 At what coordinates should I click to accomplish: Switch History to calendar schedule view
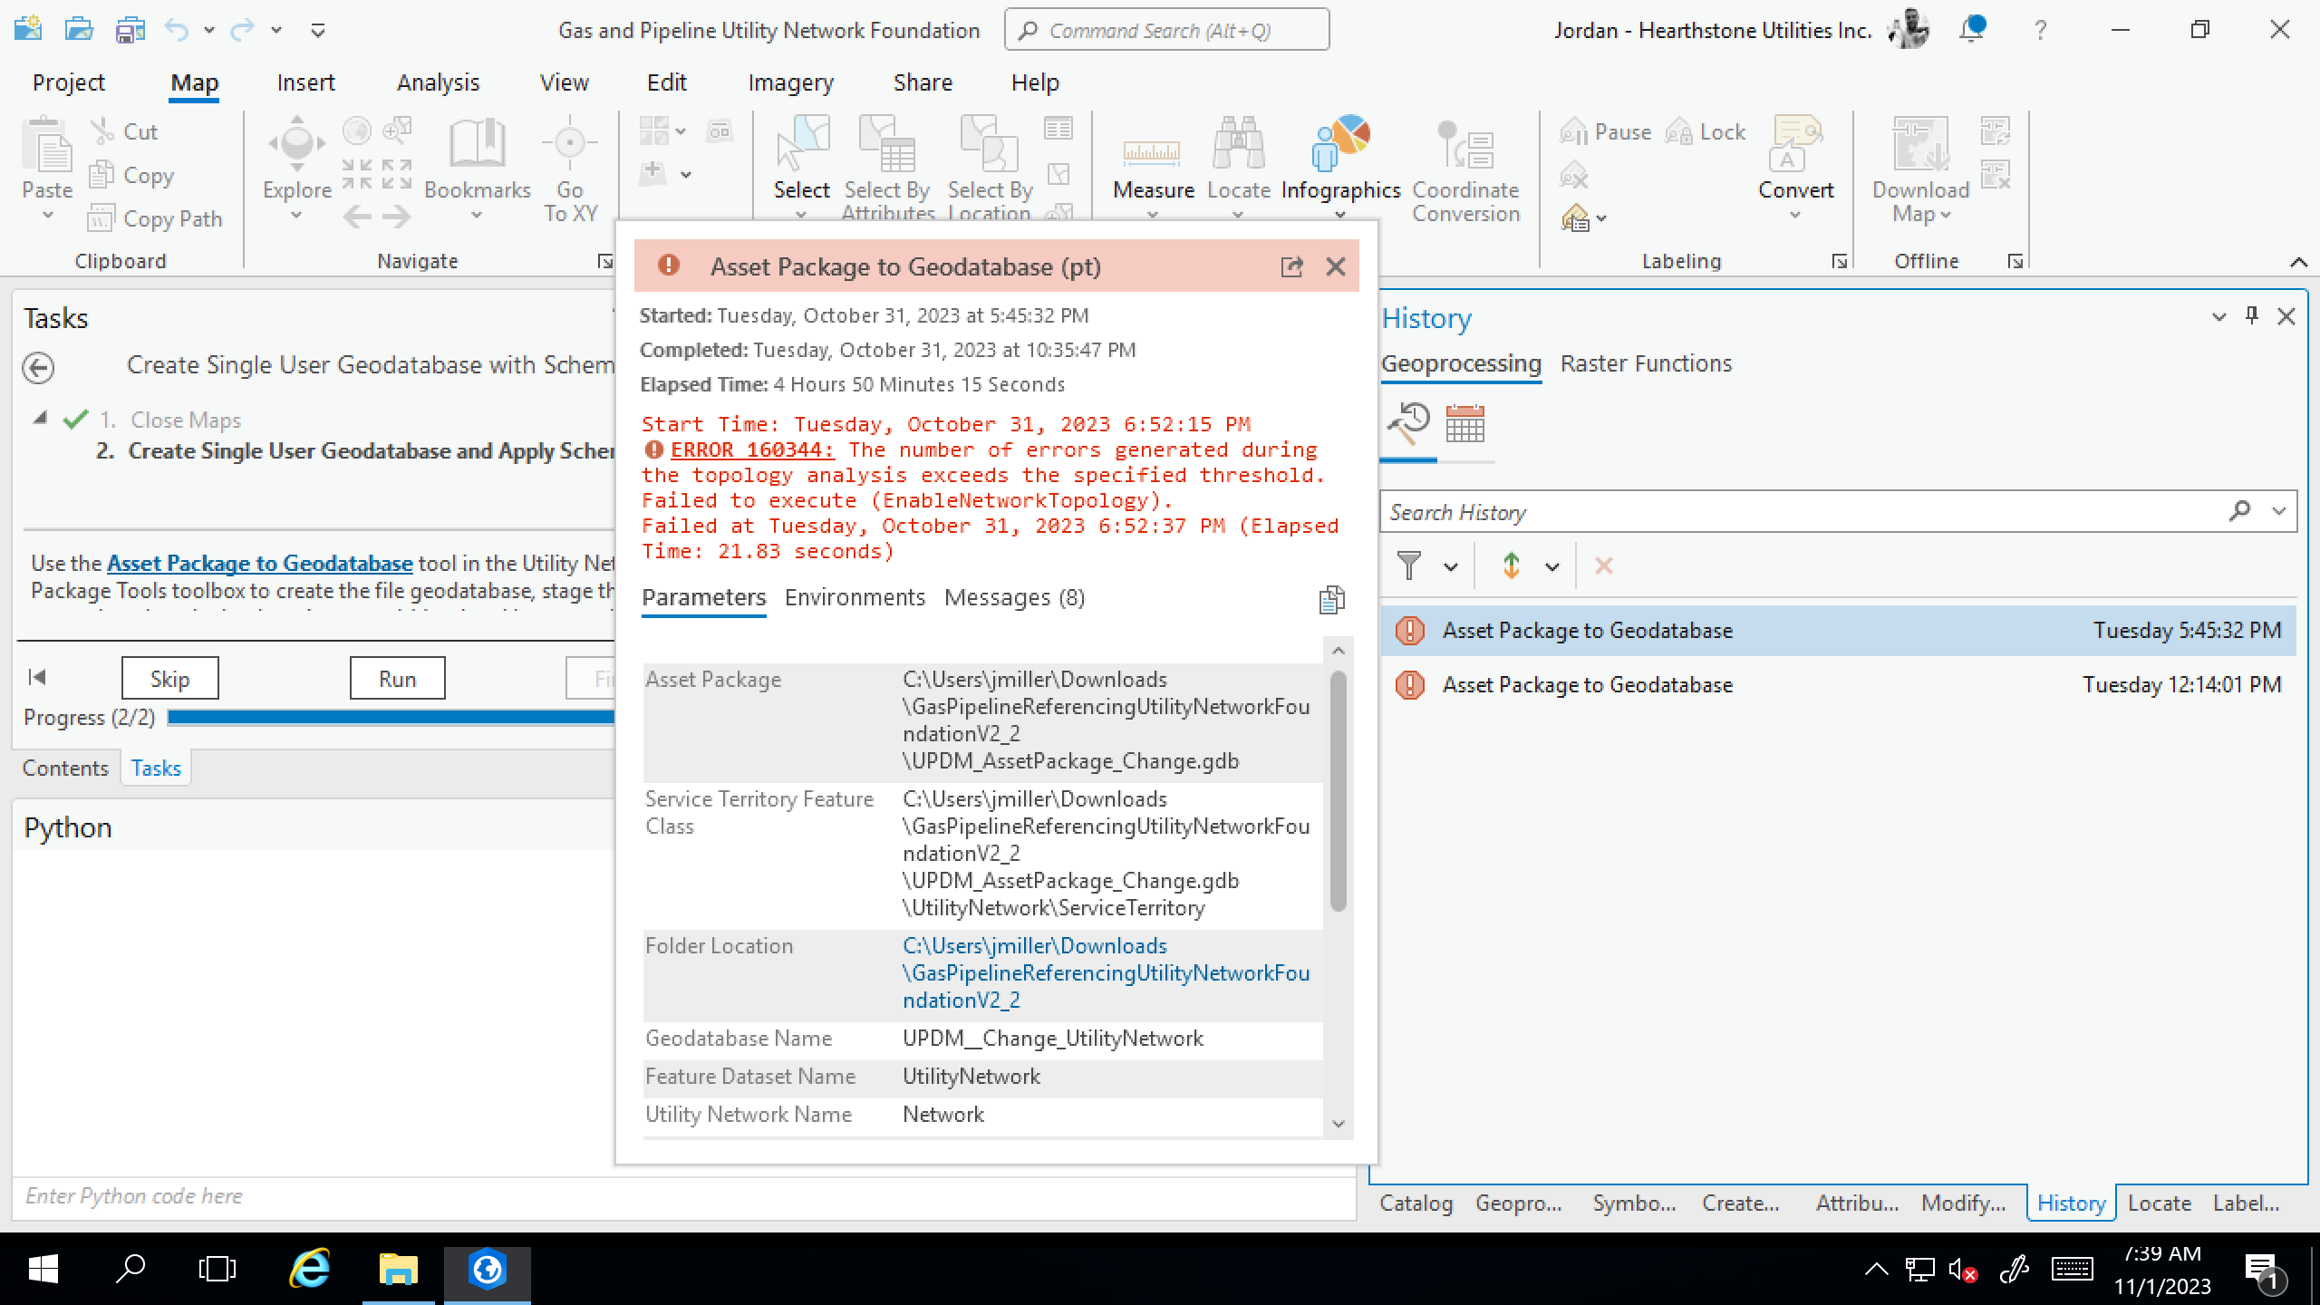click(1464, 424)
